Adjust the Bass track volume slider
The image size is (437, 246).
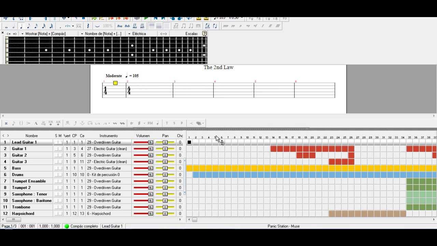click(143, 168)
